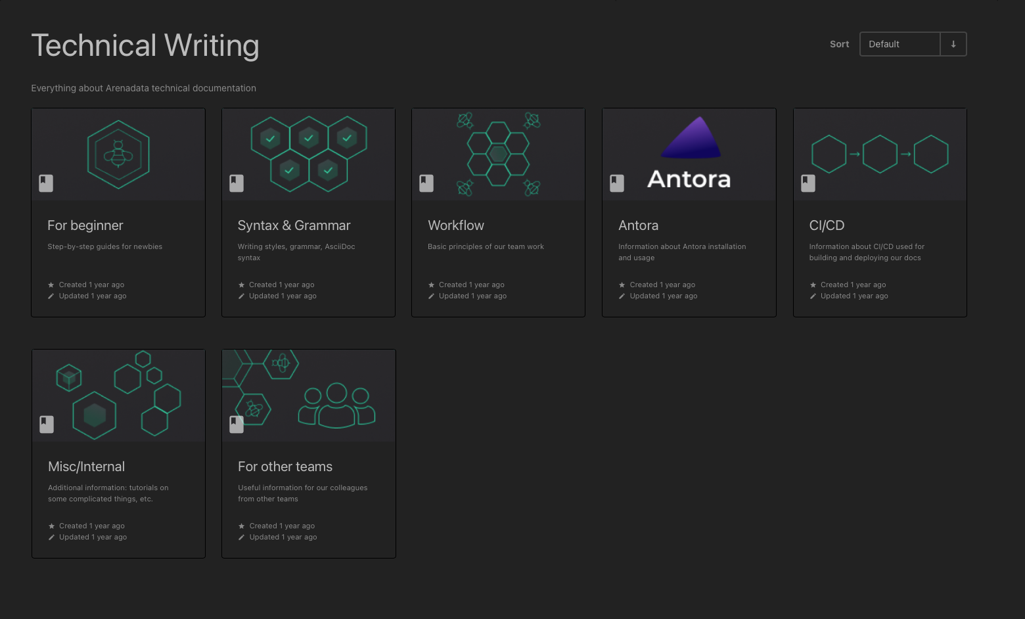The height and width of the screenshot is (619, 1025).
Task: Open the Misc/Internal book title
Action: 86,467
